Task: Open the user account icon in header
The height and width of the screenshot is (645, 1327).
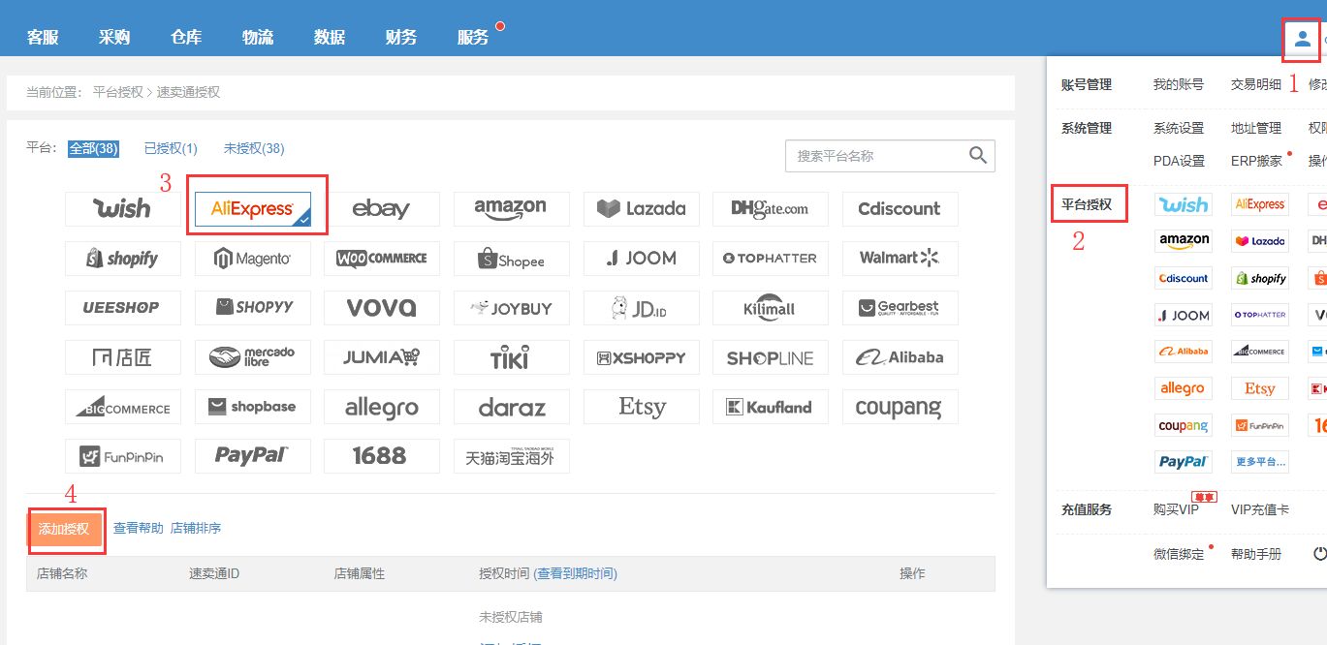Action: point(1302,39)
